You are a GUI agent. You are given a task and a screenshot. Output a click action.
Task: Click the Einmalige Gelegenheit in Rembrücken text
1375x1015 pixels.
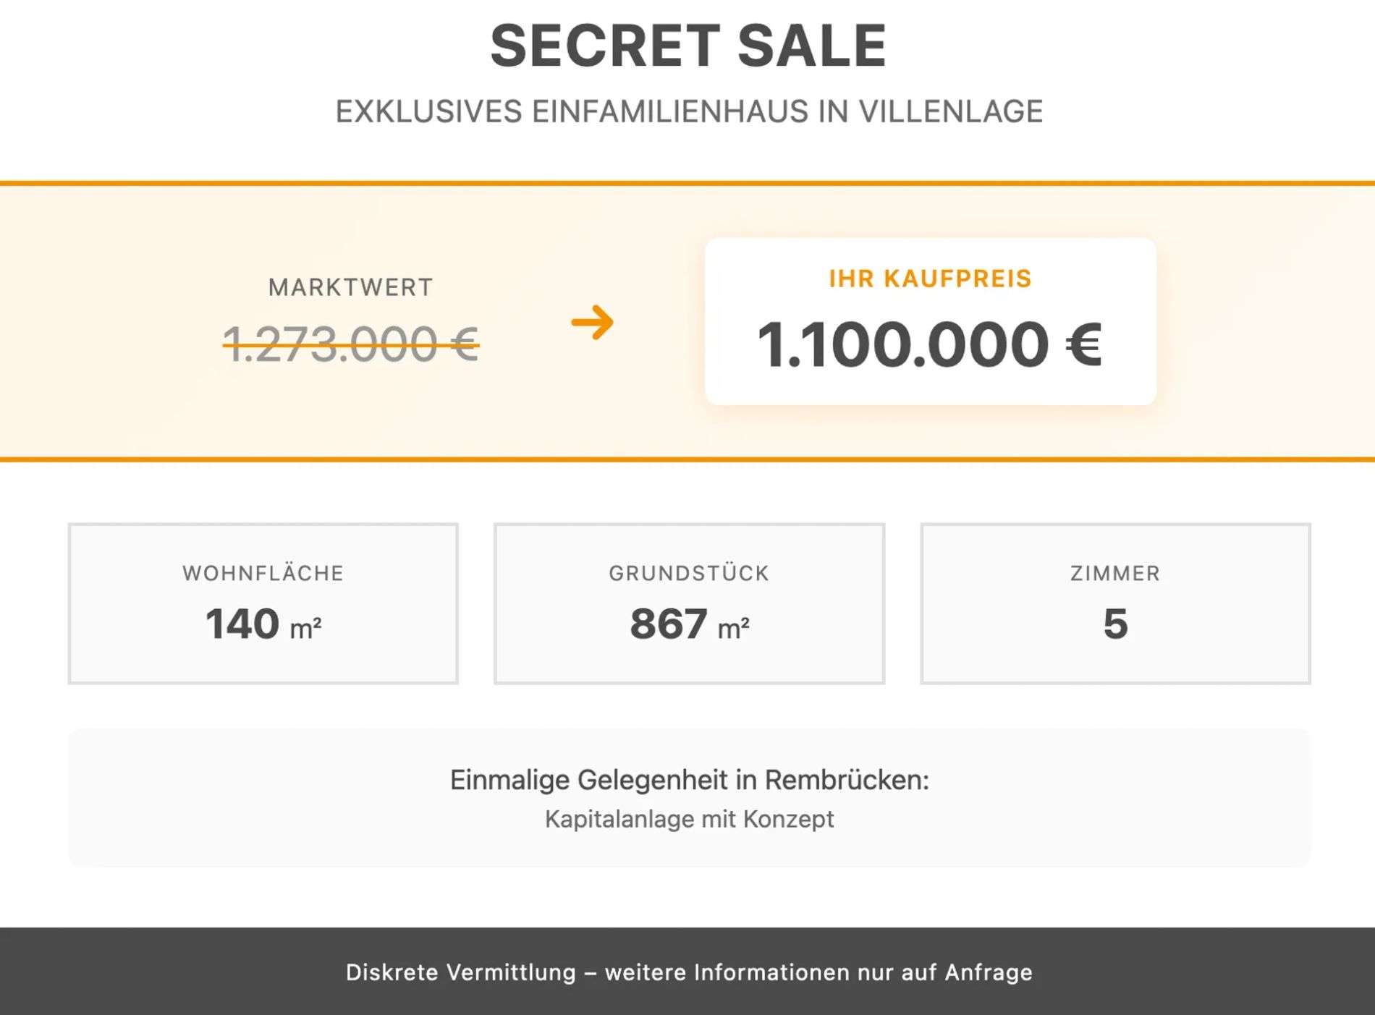coord(689,780)
